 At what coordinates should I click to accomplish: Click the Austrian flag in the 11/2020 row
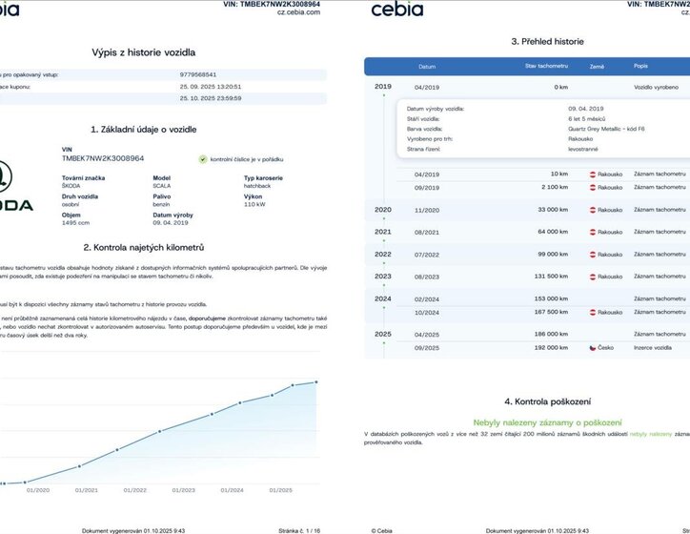pos(593,209)
